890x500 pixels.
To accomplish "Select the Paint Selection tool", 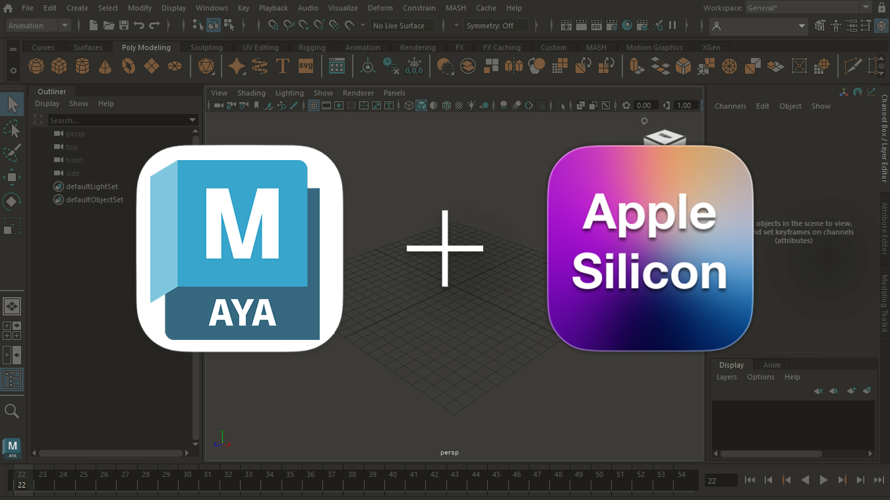I will 12,153.
